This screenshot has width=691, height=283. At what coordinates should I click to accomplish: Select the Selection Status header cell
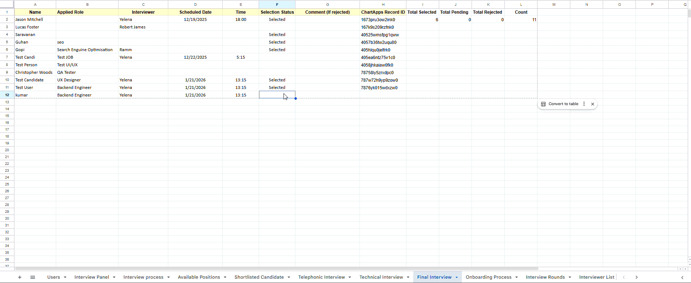277,12
